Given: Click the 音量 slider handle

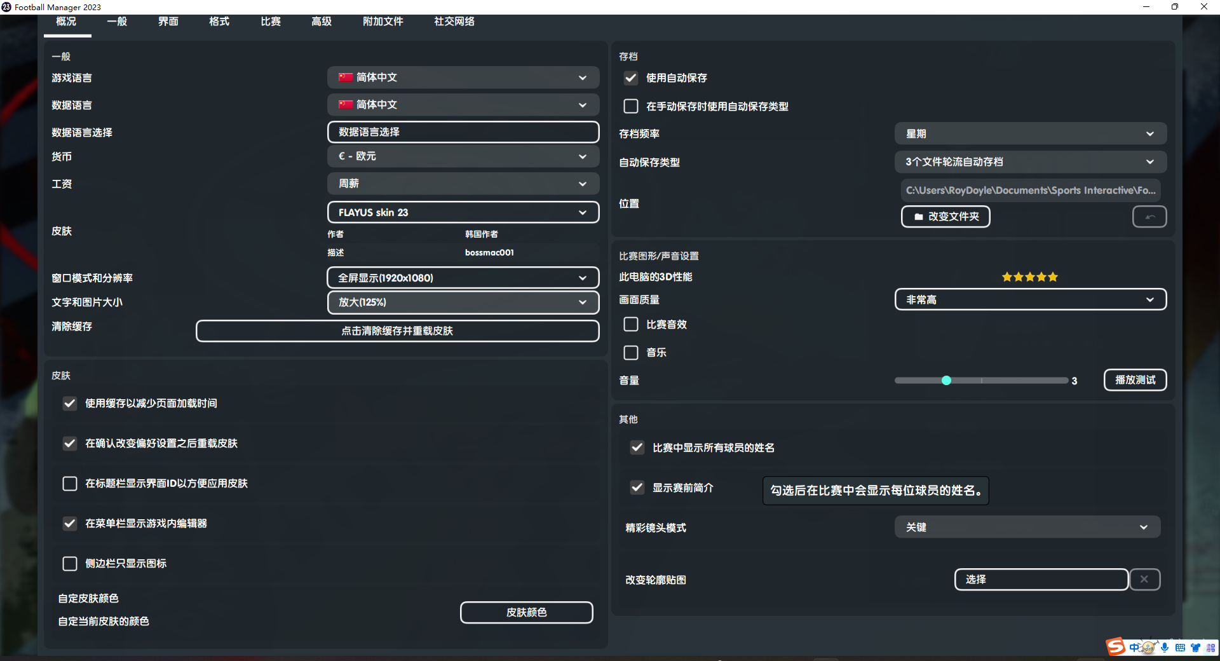Looking at the screenshot, I should [x=946, y=381].
